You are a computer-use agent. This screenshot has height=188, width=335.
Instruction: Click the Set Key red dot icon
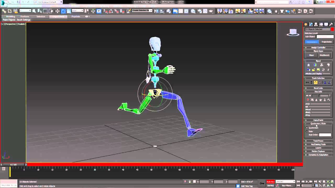(308, 100)
